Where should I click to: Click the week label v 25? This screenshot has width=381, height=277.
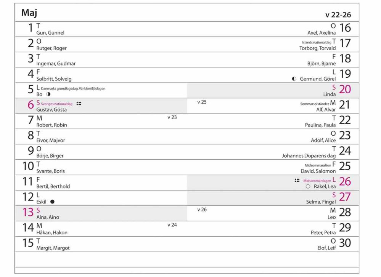pos(202,102)
